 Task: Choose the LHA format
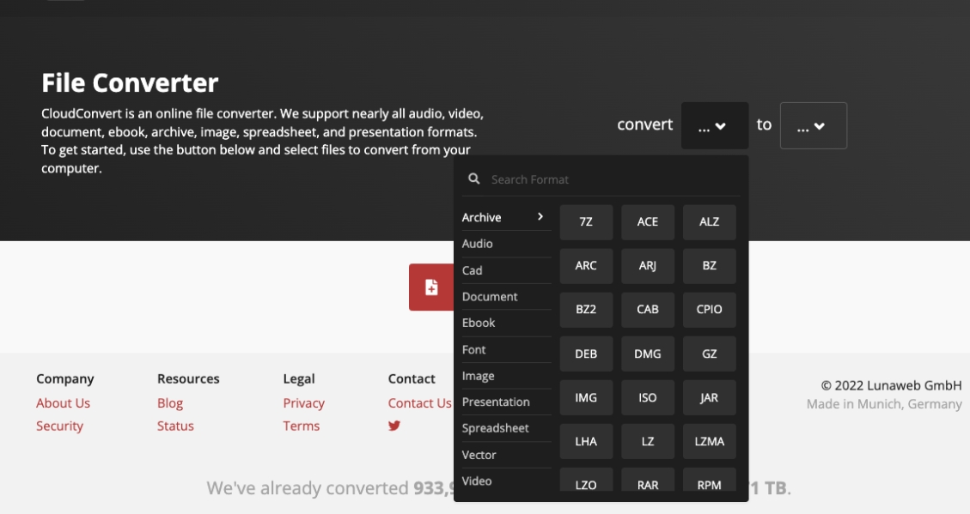click(x=586, y=441)
